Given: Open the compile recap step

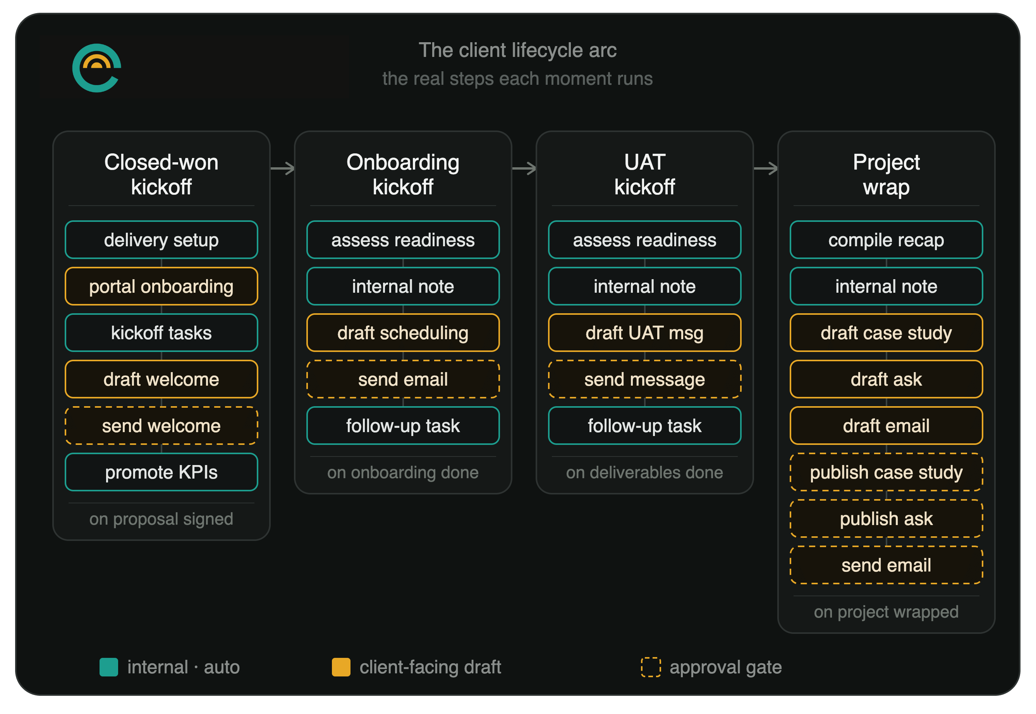Looking at the screenshot, I should (886, 240).
